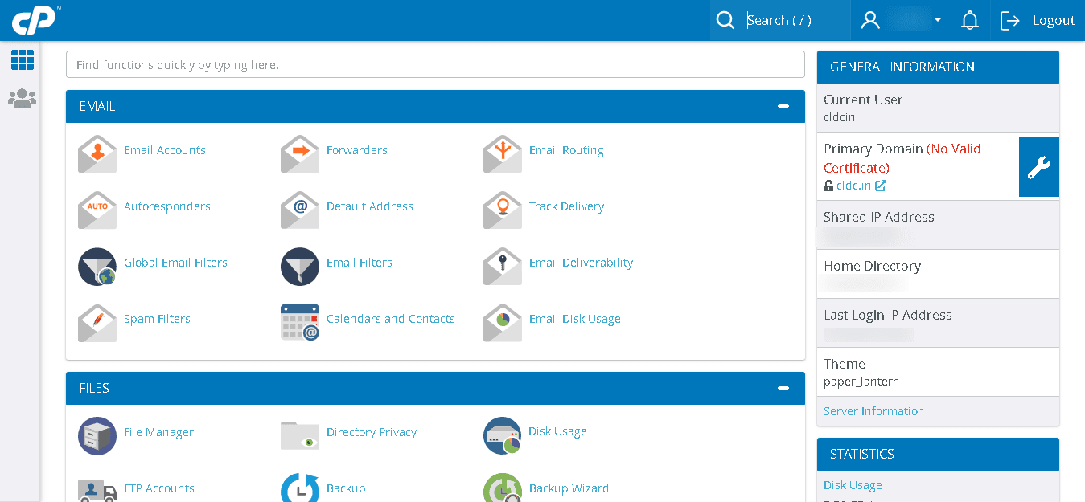Open the Email Disk Usage link
This screenshot has height=502, width=1085.
[x=575, y=319]
